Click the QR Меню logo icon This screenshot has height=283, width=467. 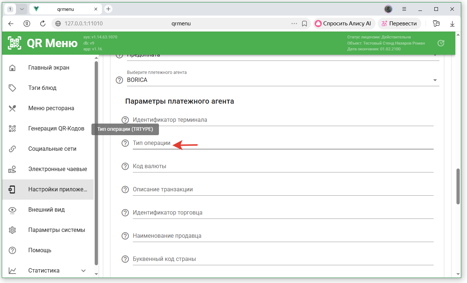click(15, 43)
